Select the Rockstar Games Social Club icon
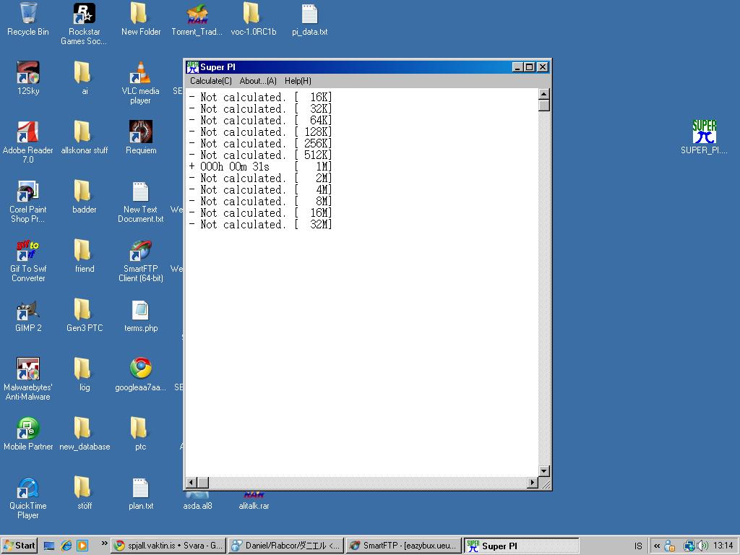 tap(84, 14)
